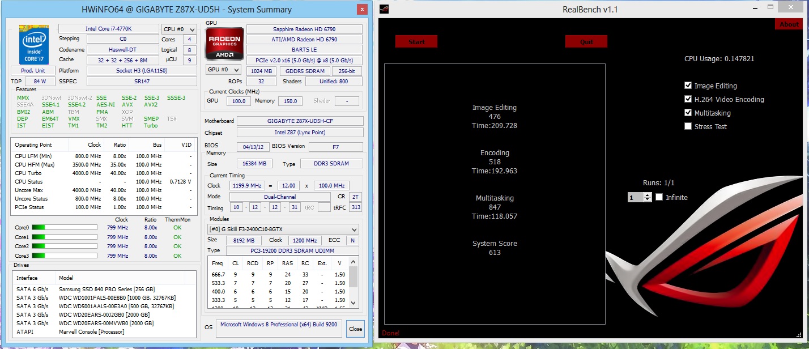Click the 84 W TDP value
The image size is (809, 349).
coord(40,81)
